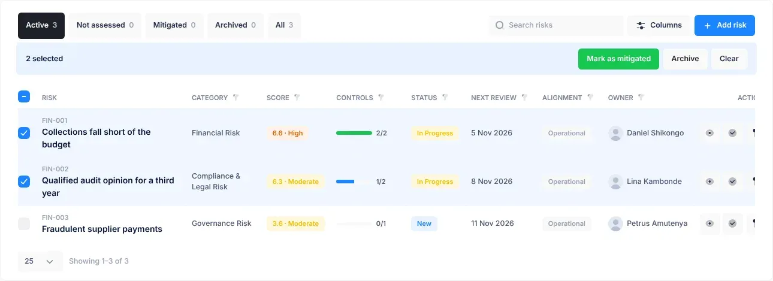Image resolution: width=773 pixels, height=281 pixels.
Task: Switch to the All tab
Action: click(x=284, y=25)
